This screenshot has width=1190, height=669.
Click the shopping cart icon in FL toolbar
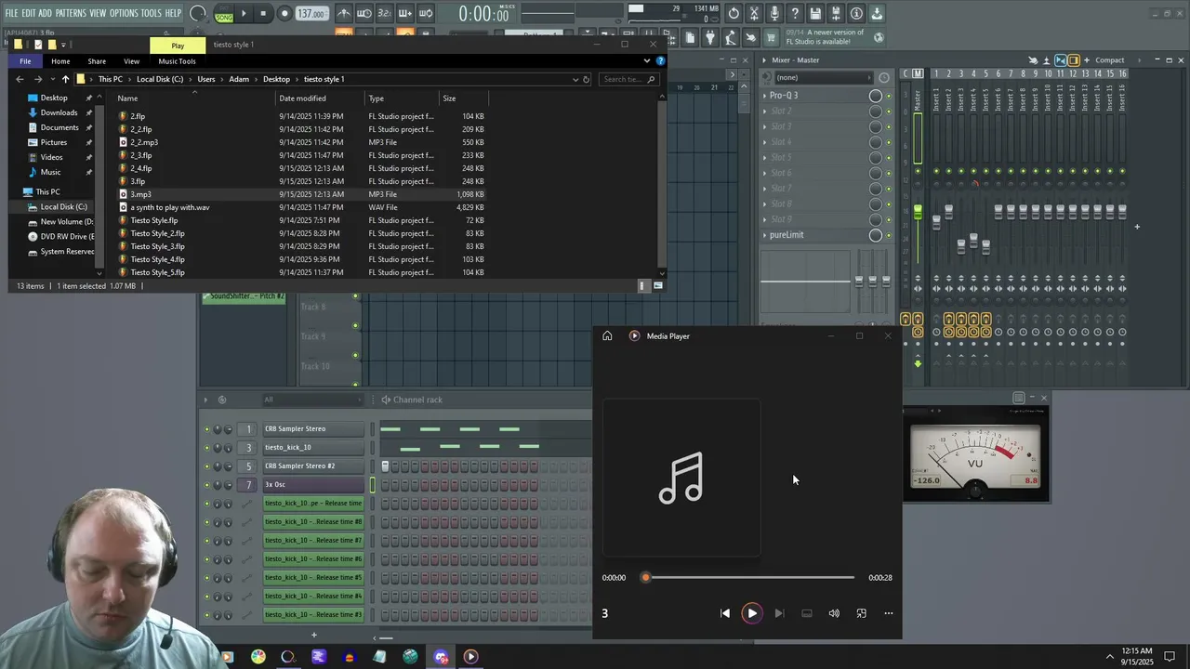pyautogui.click(x=771, y=37)
